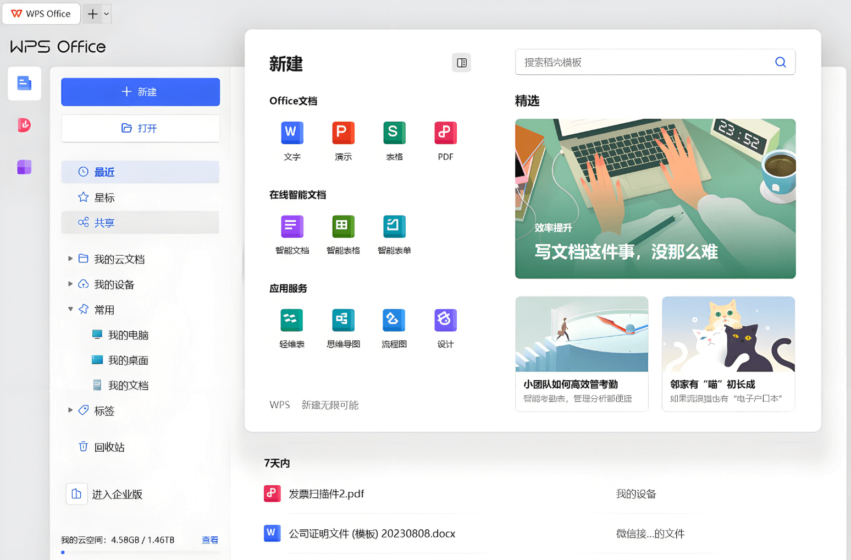Create a new 智能表单 form
Screen dimensions: 851x560
pos(394,234)
